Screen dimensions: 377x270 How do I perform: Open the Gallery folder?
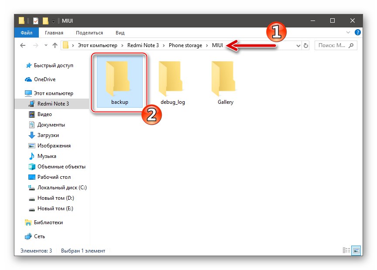(x=225, y=82)
